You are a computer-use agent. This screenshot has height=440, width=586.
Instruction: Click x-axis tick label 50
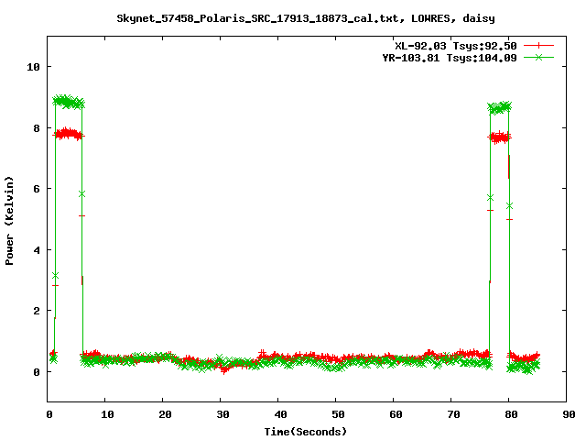point(338,414)
